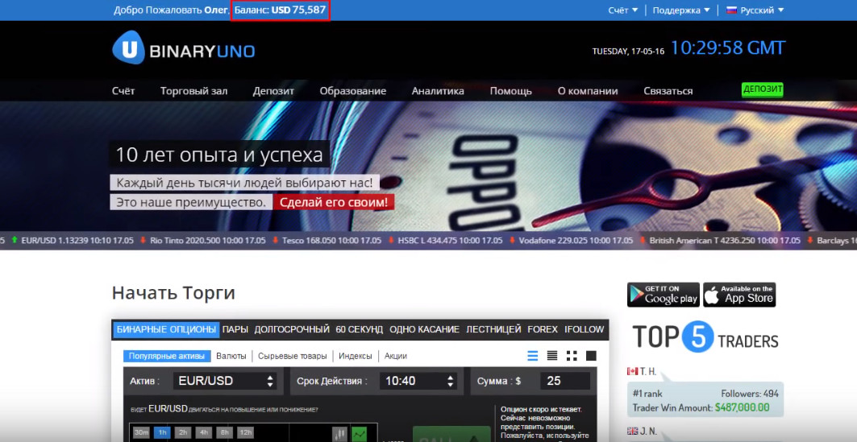857x442 pixels.
Task: Set chart range to 12h
Action: 245,432
